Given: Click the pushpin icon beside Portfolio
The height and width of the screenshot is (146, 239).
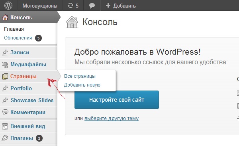Looking at the screenshot, I should pos(5,88).
